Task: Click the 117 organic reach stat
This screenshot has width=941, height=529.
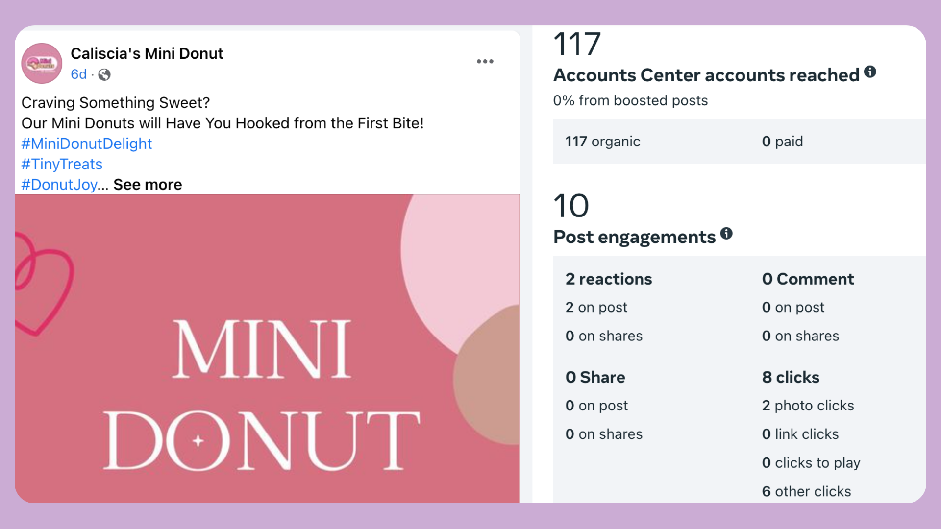Action: pos(602,142)
